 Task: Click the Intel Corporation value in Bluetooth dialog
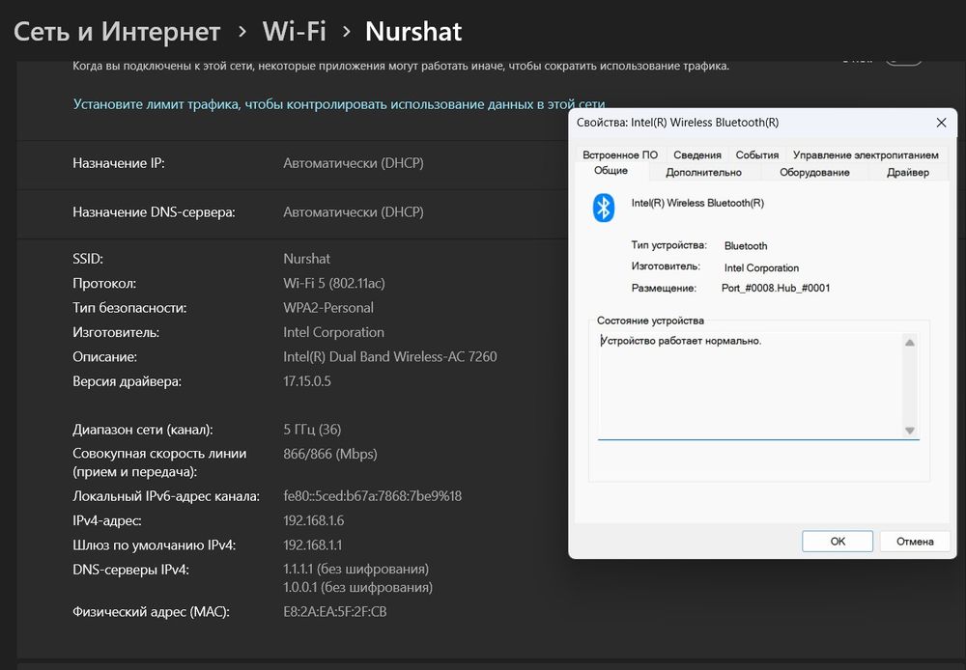tap(761, 267)
